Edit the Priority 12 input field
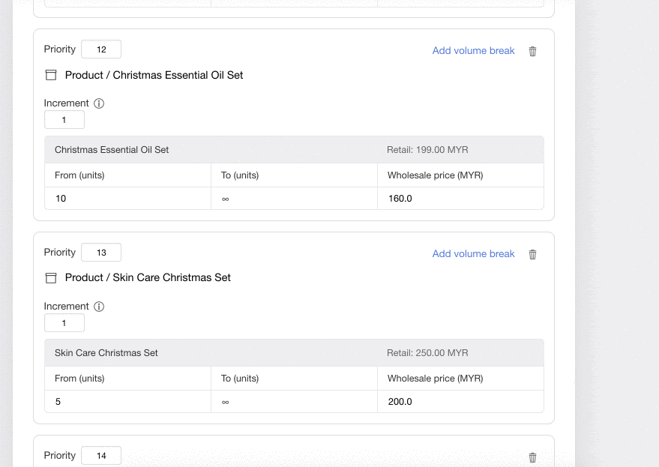 pos(101,49)
